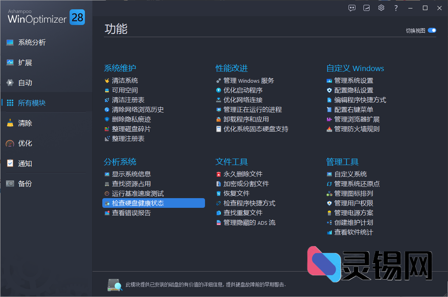Click the help question mark icon

[396, 8]
